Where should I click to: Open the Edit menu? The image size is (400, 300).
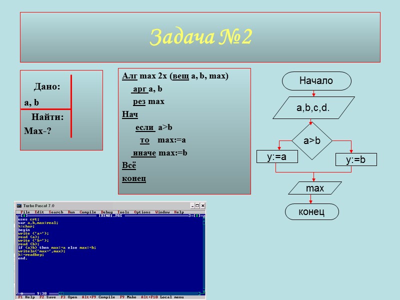[x=39, y=211]
